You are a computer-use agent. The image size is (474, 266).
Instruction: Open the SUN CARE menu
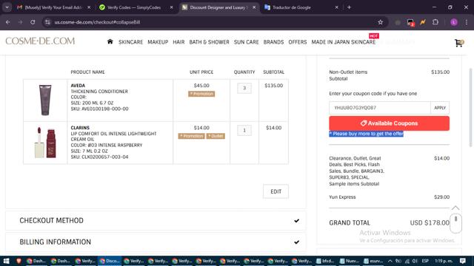click(246, 42)
